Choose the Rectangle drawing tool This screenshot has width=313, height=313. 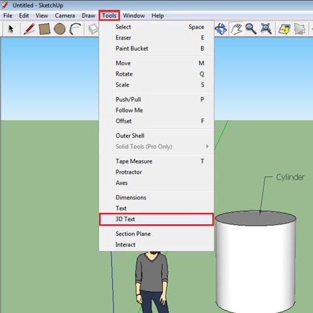(44, 29)
